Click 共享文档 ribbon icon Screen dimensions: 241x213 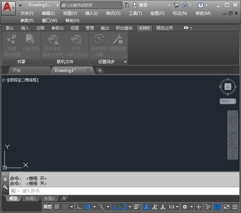[30, 39]
